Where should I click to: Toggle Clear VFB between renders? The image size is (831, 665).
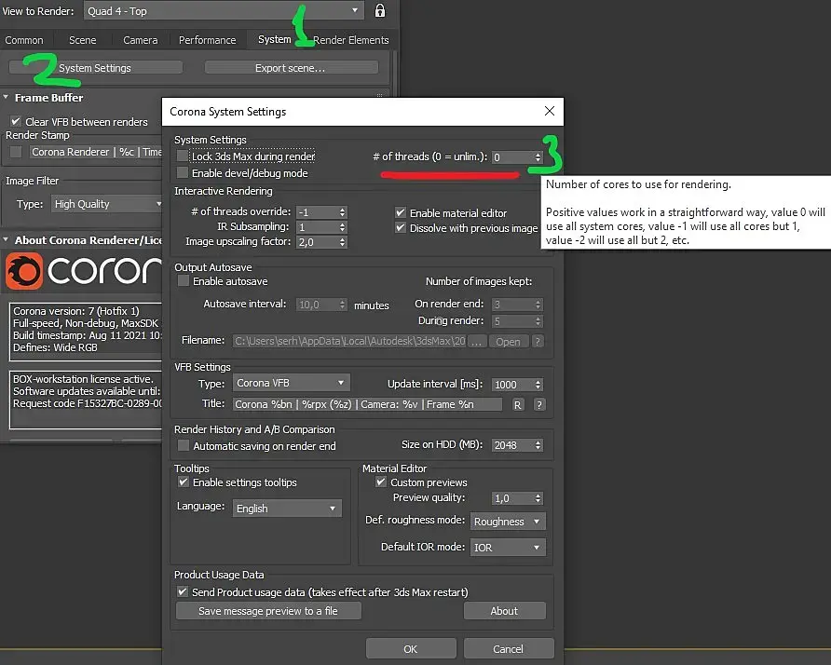pyautogui.click(x=16, y=121)
